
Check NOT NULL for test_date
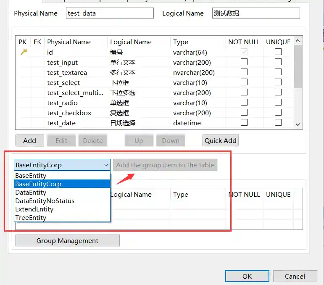[244, 122]
